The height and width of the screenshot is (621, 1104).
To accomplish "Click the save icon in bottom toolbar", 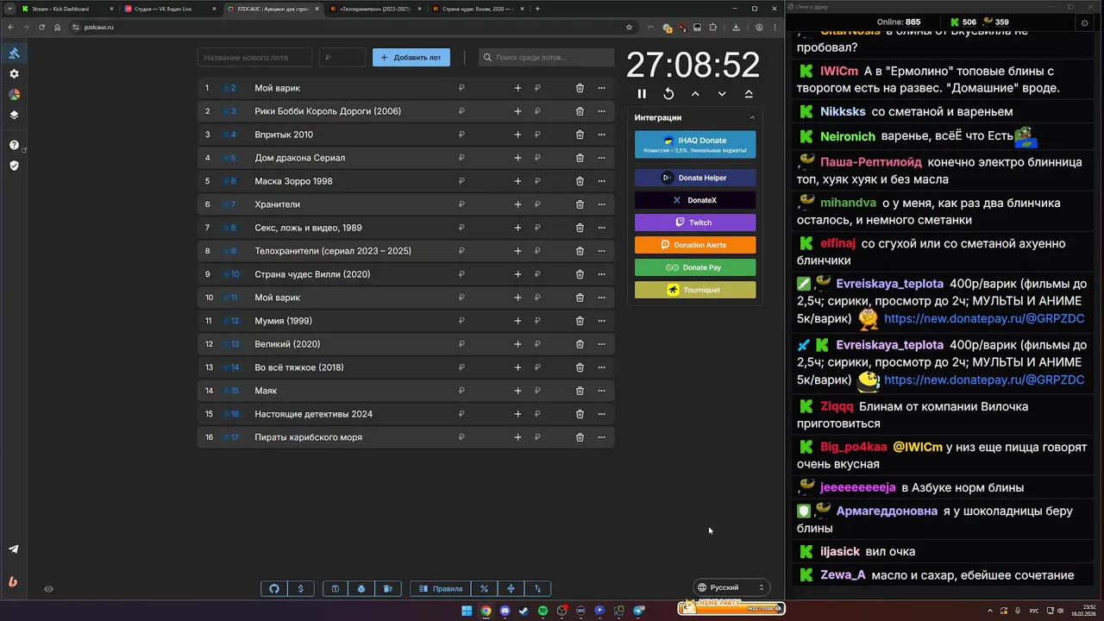I will tap(336, 588).
